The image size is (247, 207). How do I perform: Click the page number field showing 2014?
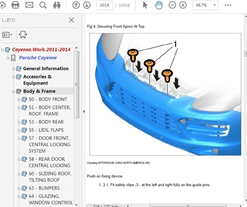pyautogui.click(x=104, y=5)
